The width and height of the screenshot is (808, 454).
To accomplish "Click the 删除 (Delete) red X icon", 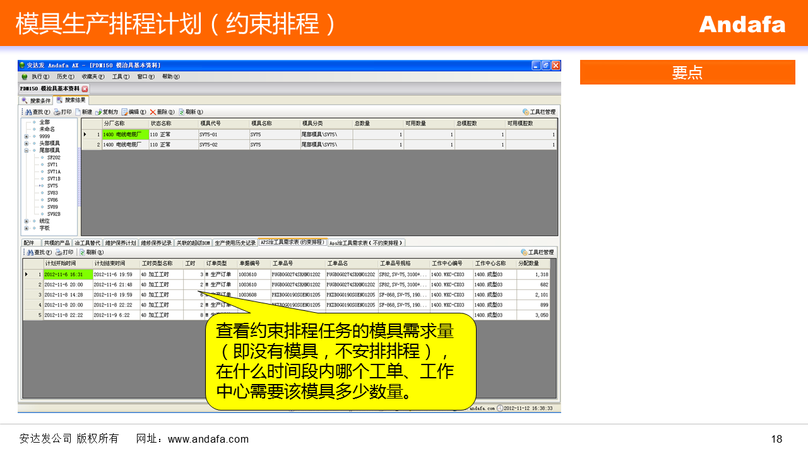I will [153, 112].
